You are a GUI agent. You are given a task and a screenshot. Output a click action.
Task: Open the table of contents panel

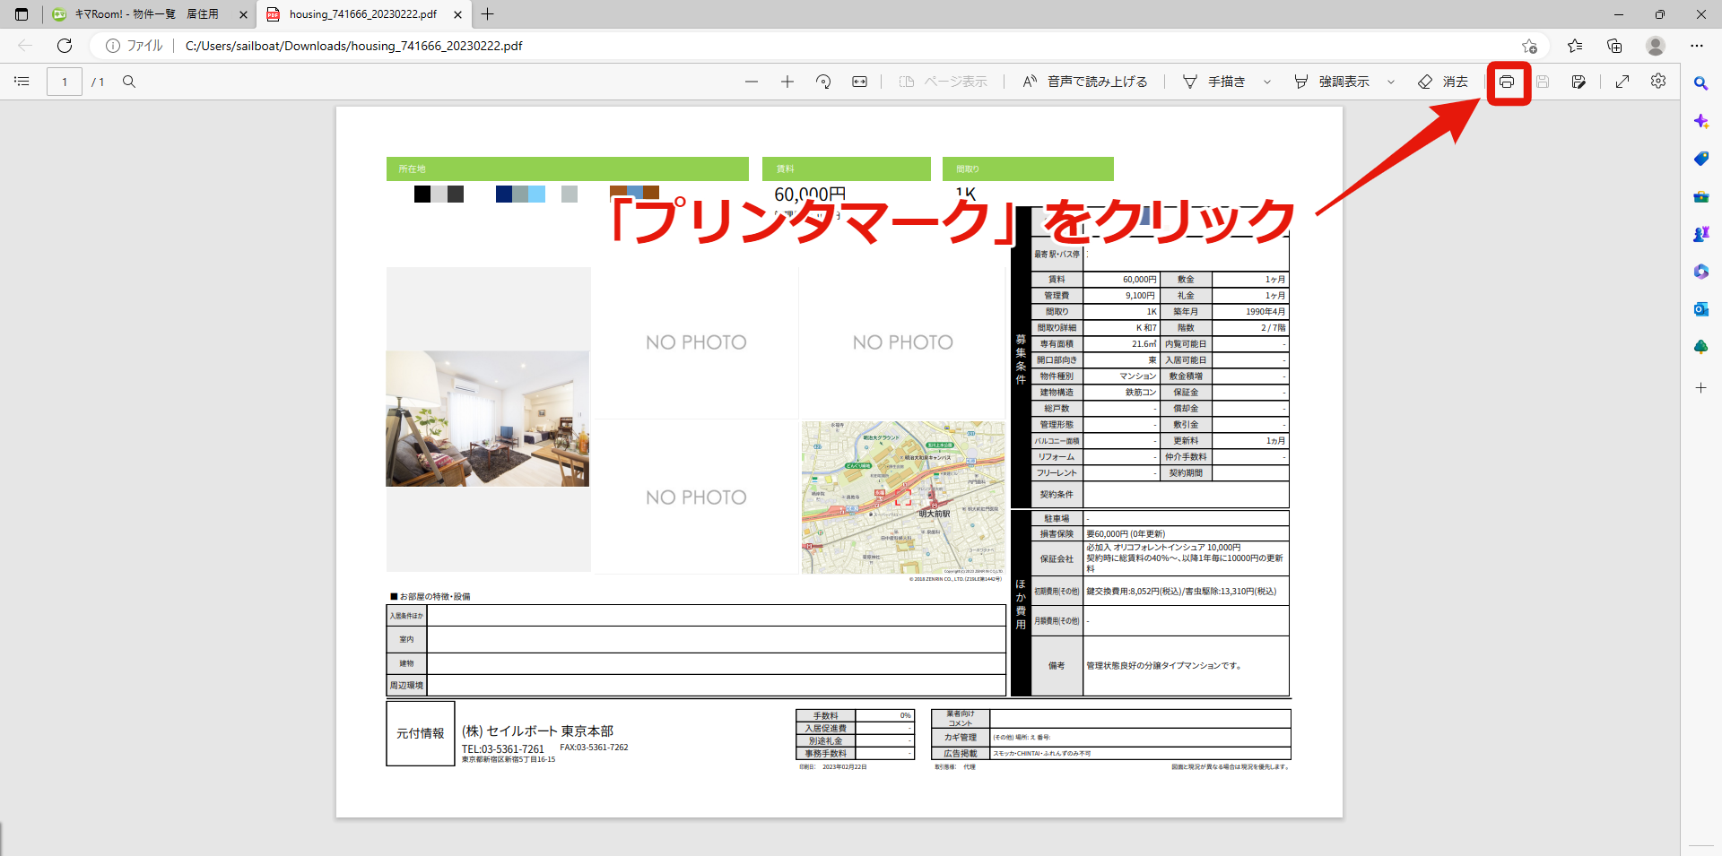22,82
